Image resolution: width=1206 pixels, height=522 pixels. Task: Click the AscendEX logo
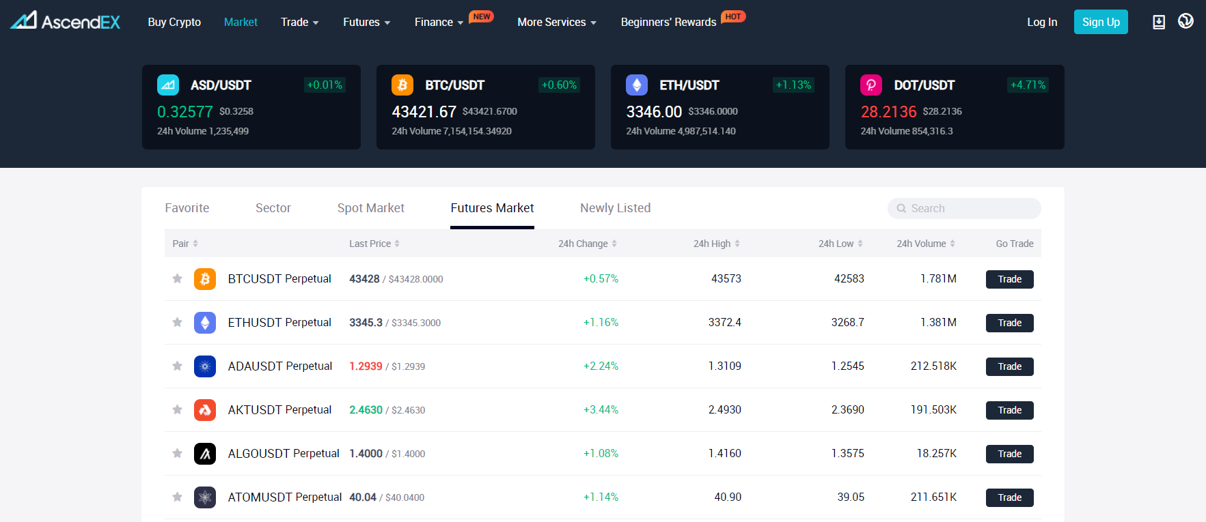tap(65, 21)
